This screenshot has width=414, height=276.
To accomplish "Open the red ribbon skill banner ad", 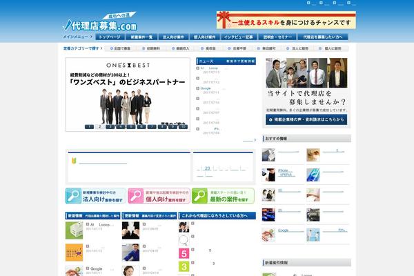I will (x=286, y=20).
